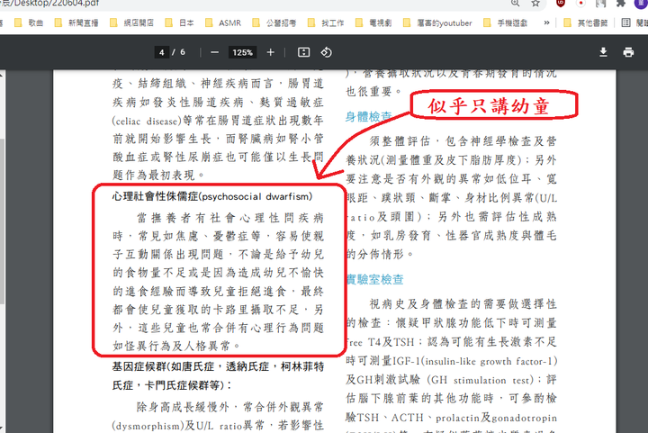Download the PDF file
The image size is (648, 433).
pyautogui.click(x=603, y=52)
